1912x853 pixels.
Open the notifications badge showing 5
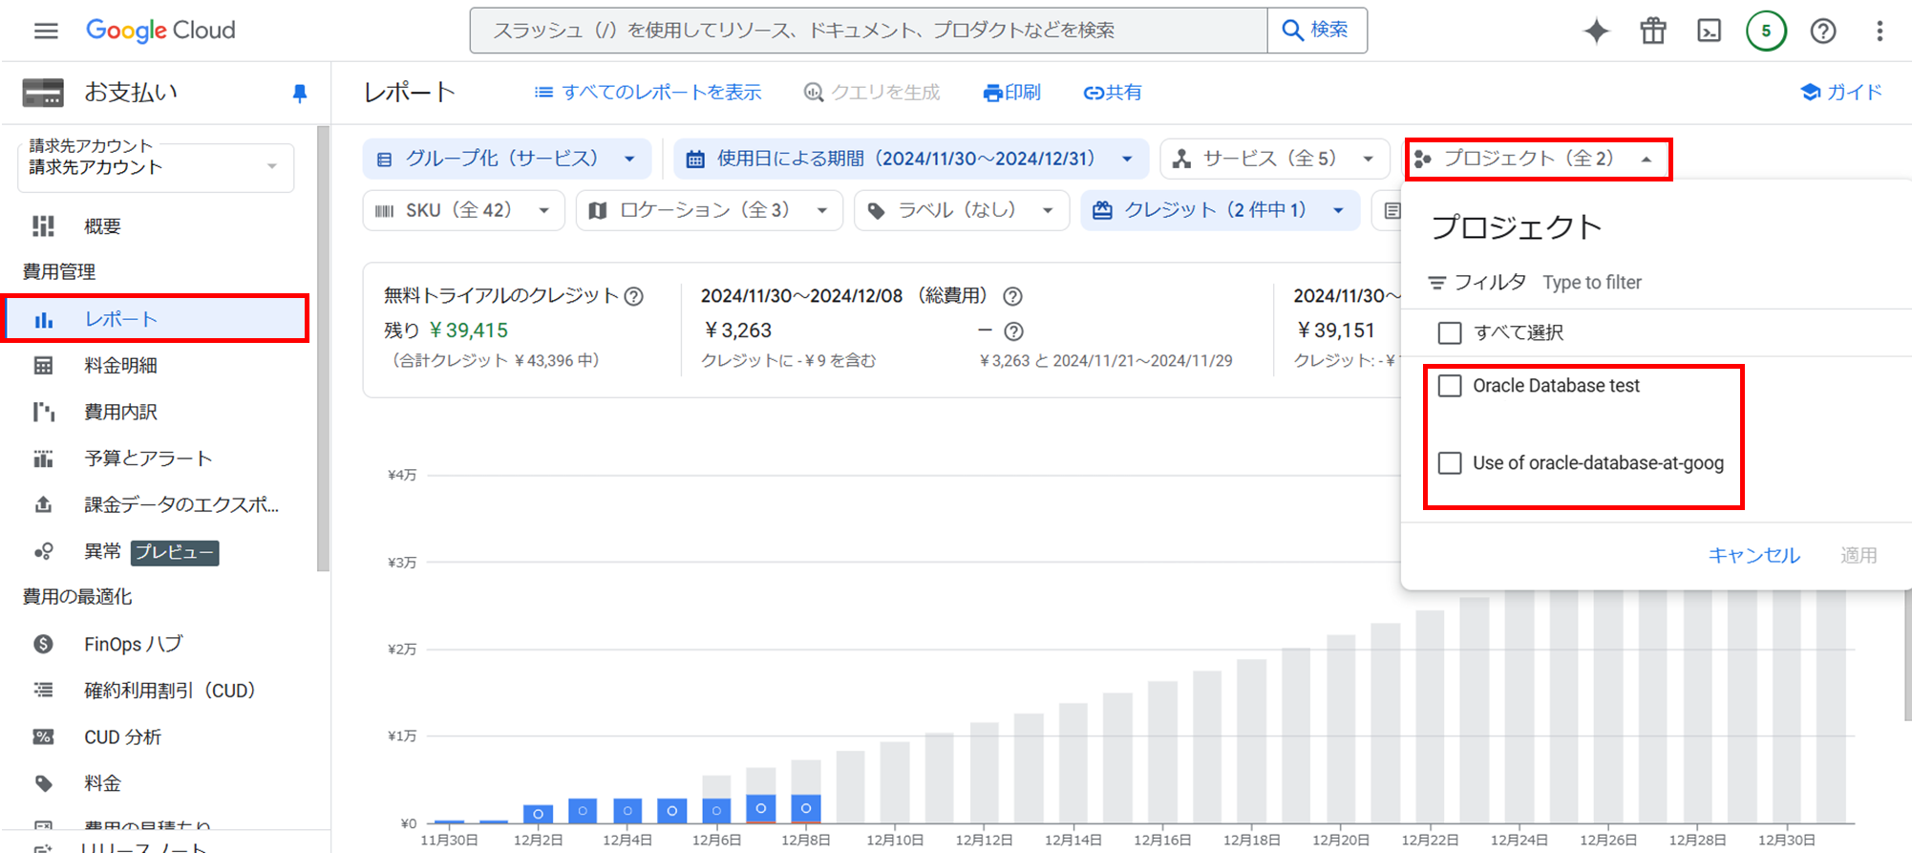pos(1766,31)
